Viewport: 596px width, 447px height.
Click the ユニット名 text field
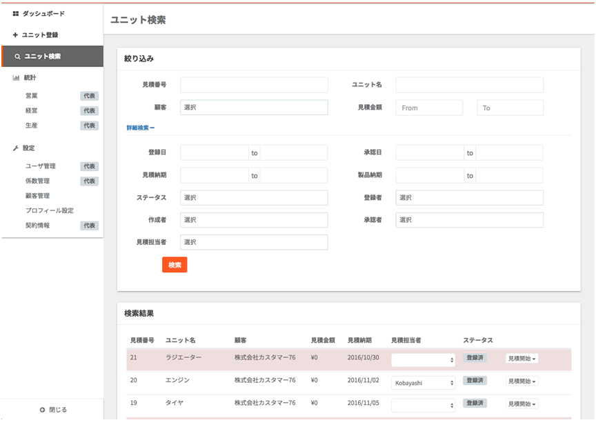pyautogui.click(x=469, y=85)
